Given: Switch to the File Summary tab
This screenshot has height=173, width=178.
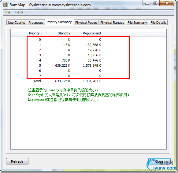Looking at the screenshot, I should [137, 23].
